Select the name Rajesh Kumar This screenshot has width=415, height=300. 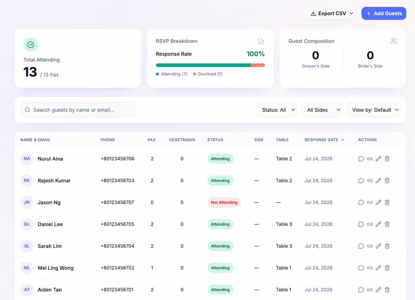54,181
